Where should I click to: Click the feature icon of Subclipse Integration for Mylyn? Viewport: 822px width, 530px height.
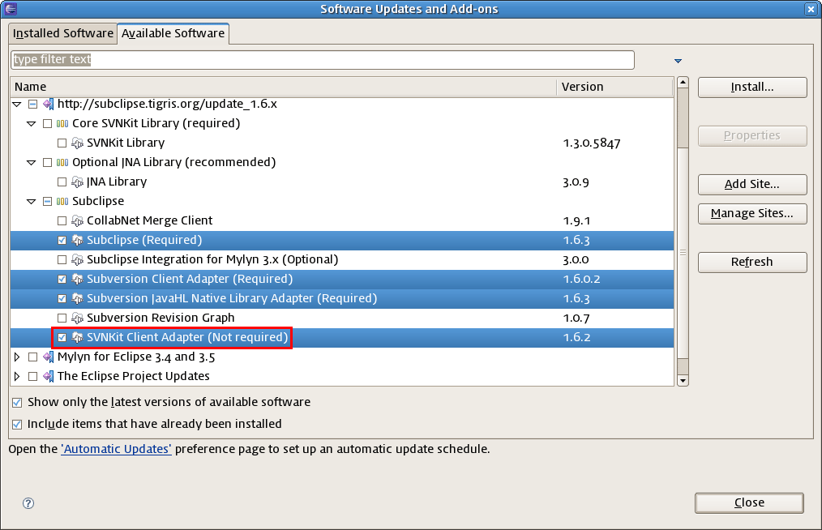[77, 259]
